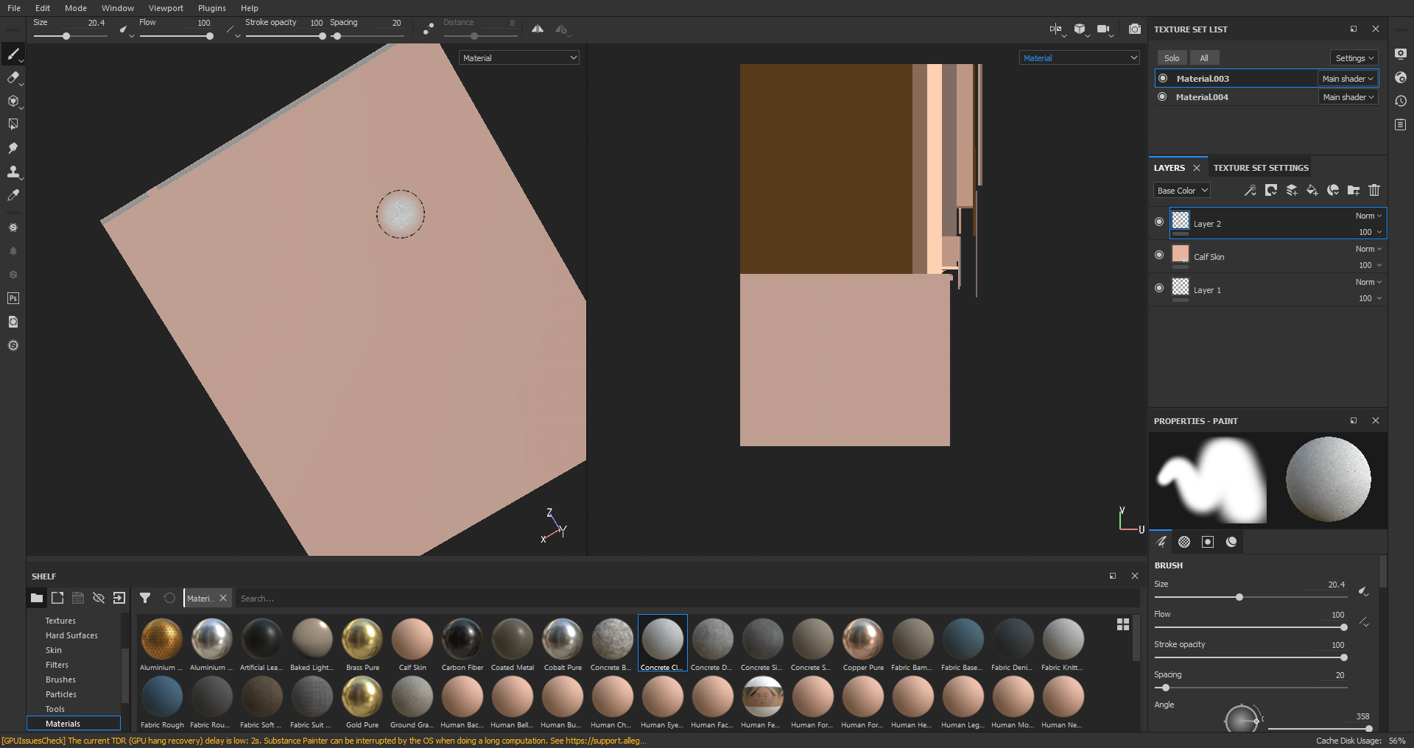Screen dimensions: 1414x748
Task: Open Shader Settings from right sidebar
Action: pos(1401,77)
